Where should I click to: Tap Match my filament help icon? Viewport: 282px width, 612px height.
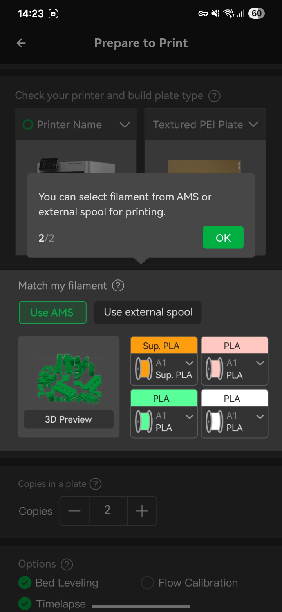pyautogui.click(x=118, y=286)
